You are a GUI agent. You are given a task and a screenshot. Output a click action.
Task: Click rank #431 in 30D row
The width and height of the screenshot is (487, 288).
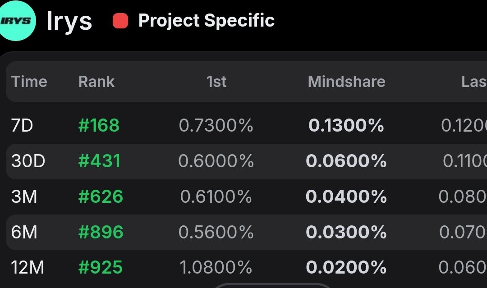[99, 161]
